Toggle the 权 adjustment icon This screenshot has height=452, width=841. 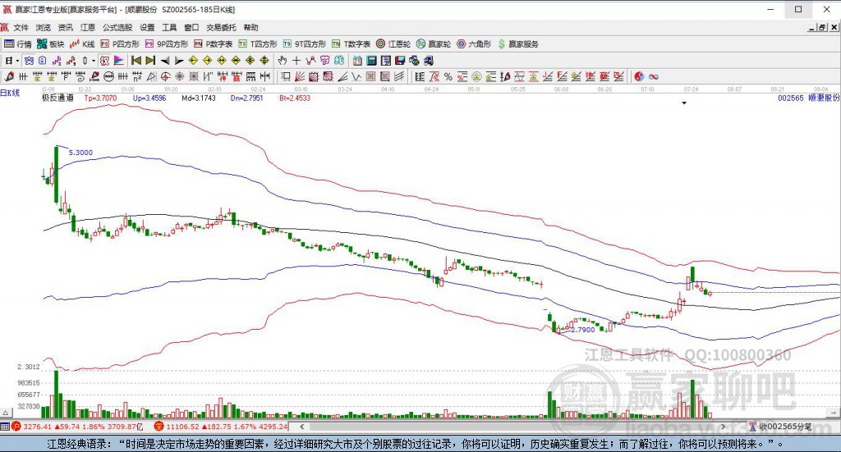point(104,61)
